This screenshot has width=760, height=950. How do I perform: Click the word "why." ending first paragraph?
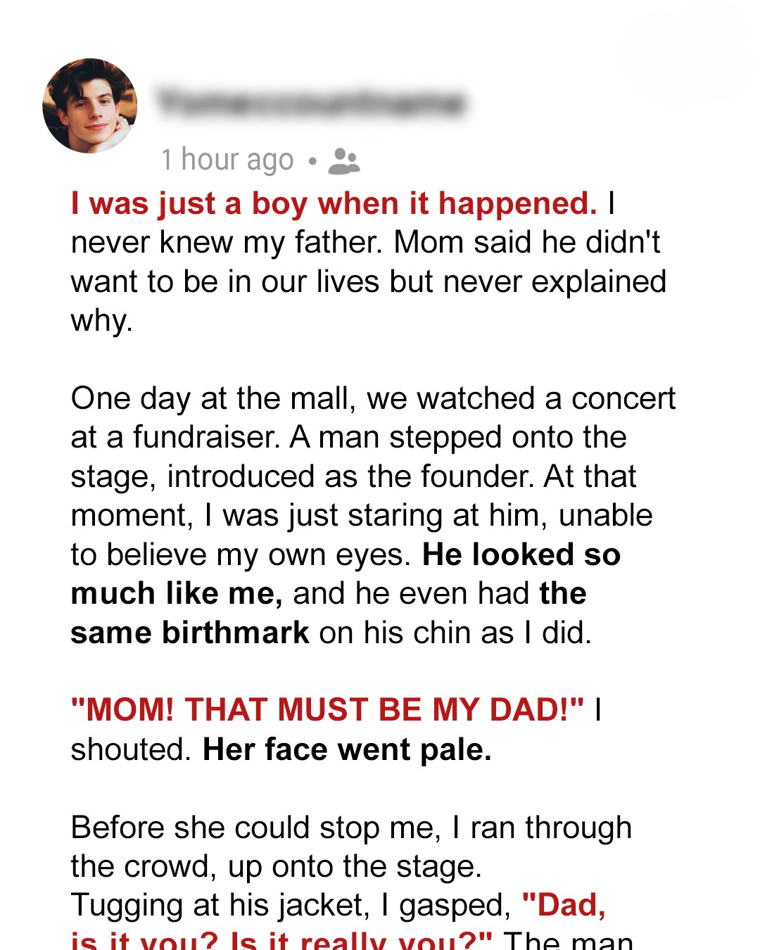point(101,321)
